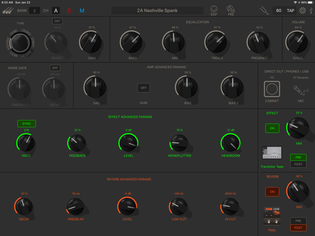
Task: Check the Wi-Fi status icon
Action: (295, 2)
